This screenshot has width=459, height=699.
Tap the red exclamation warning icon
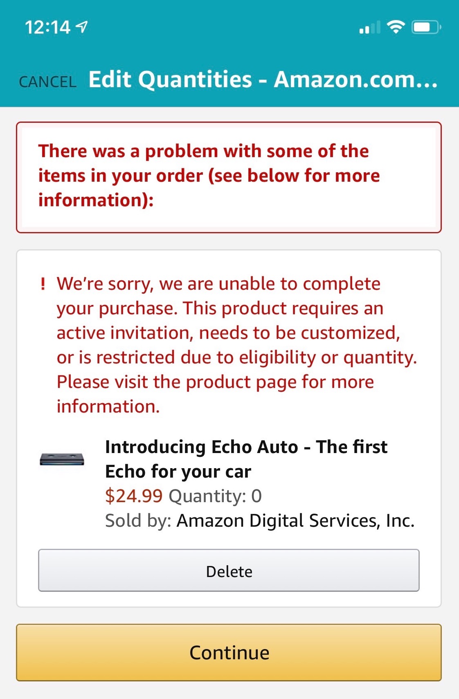43,284
